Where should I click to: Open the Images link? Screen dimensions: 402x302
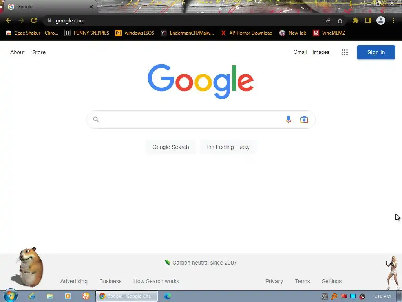(x=321, y=52)
